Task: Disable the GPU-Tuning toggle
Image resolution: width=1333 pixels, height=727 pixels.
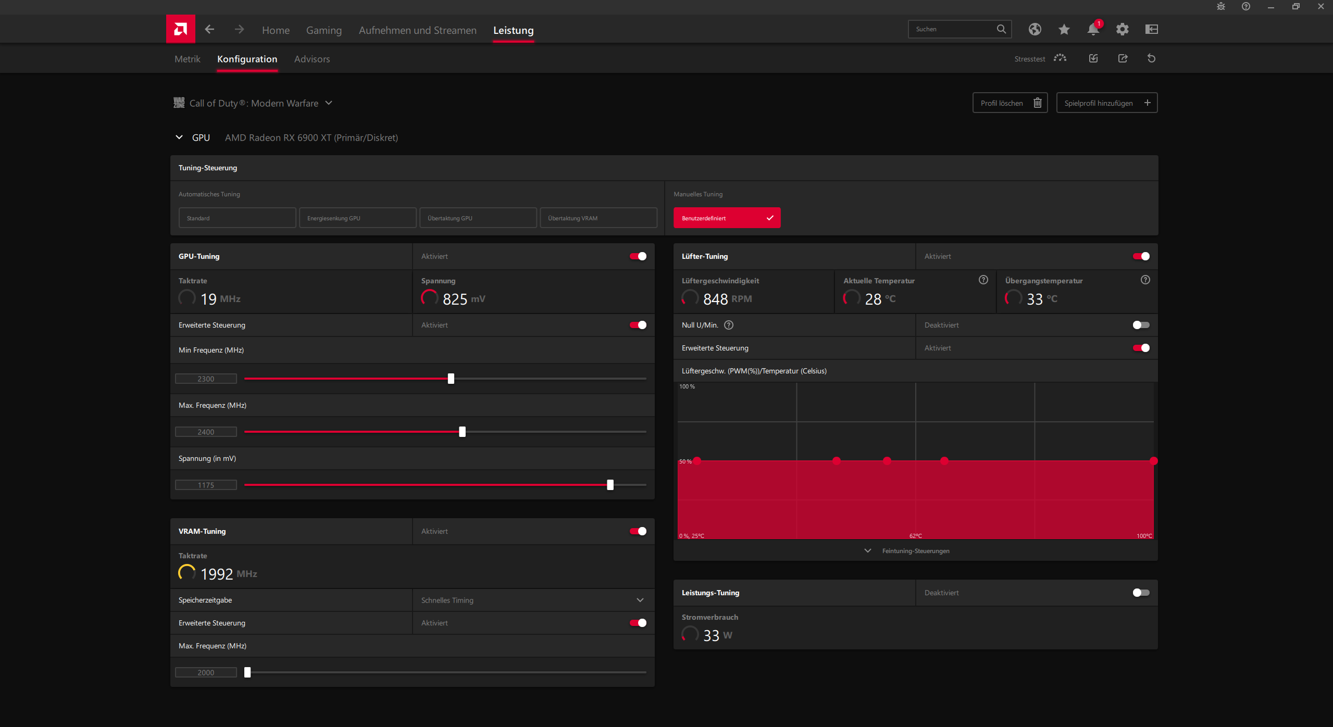Action: tap(638, 256)
